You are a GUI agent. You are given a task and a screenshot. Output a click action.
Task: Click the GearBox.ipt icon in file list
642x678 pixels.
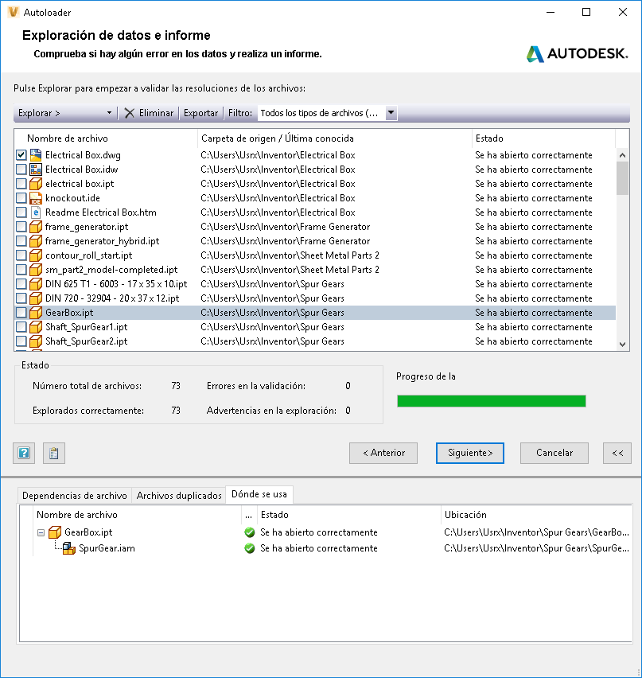(x=36, y=312)
